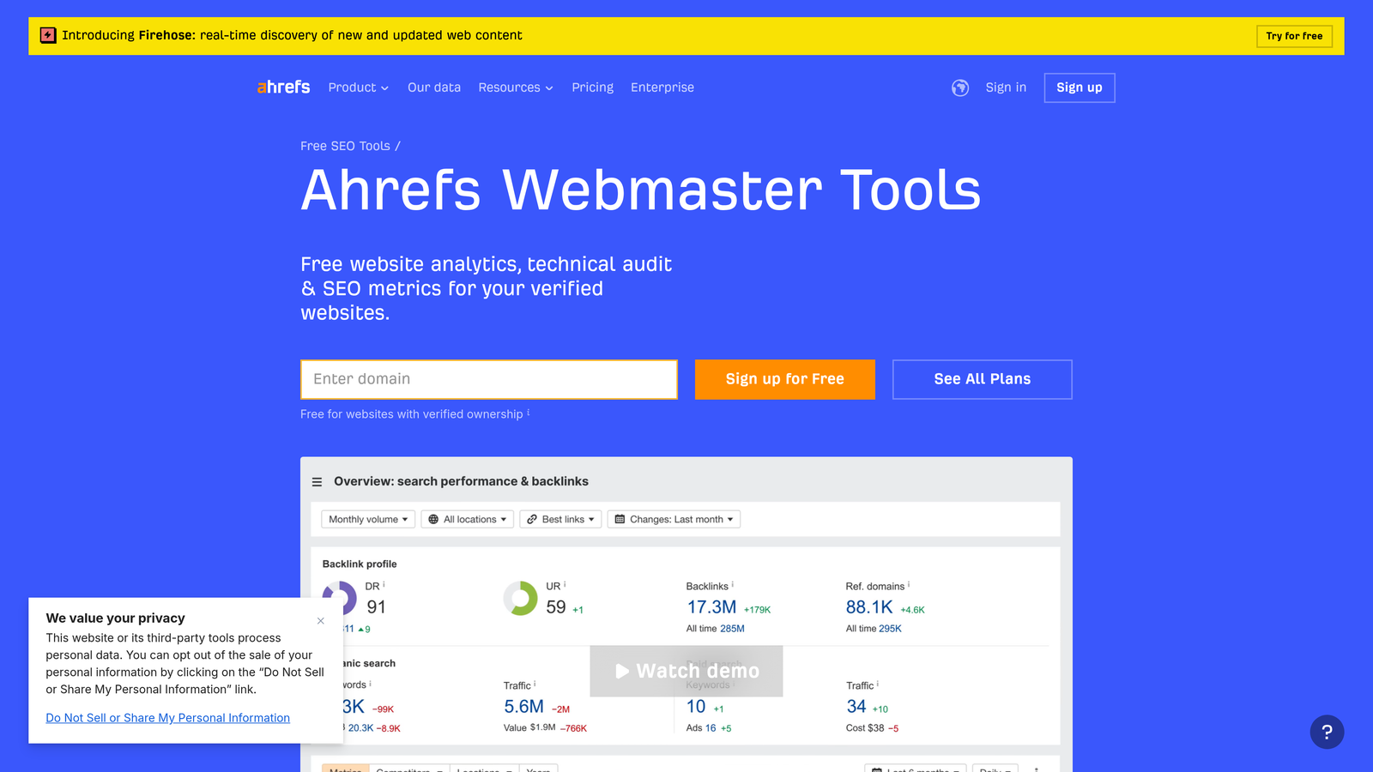This screenshot has height=772, width=1373.
Task: Play the Watch demo video
Action: coord(686,672)
